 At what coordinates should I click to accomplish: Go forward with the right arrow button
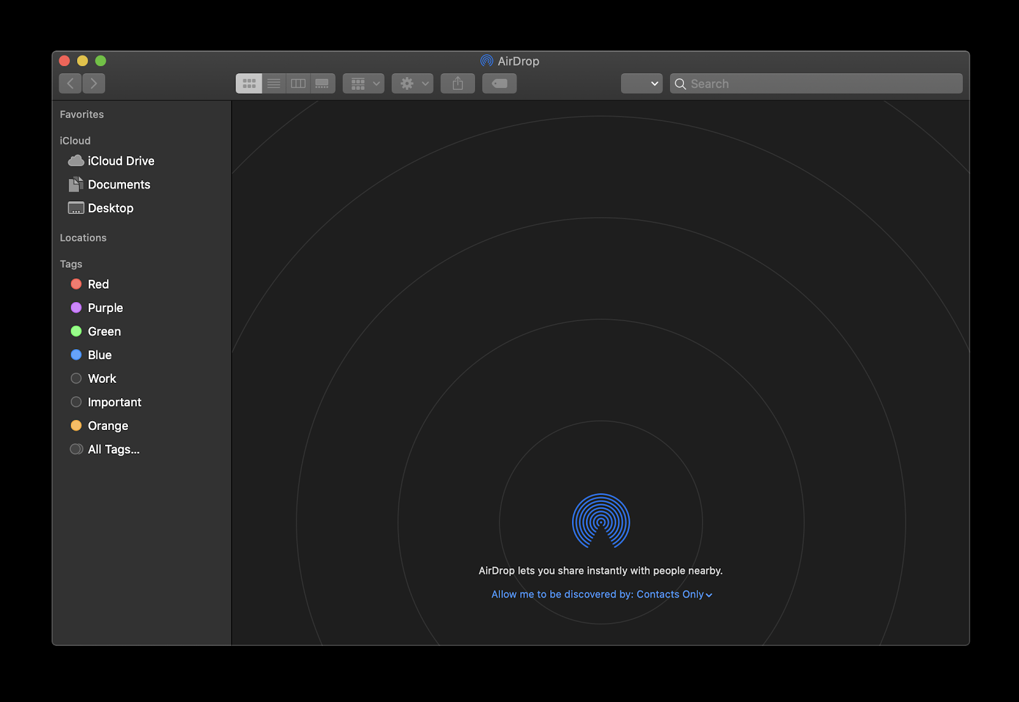tap(94, 83)
